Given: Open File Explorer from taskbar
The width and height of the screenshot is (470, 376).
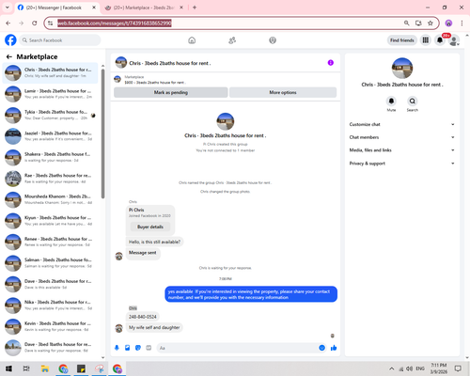Looking at the screenshot, I should 45,368.
